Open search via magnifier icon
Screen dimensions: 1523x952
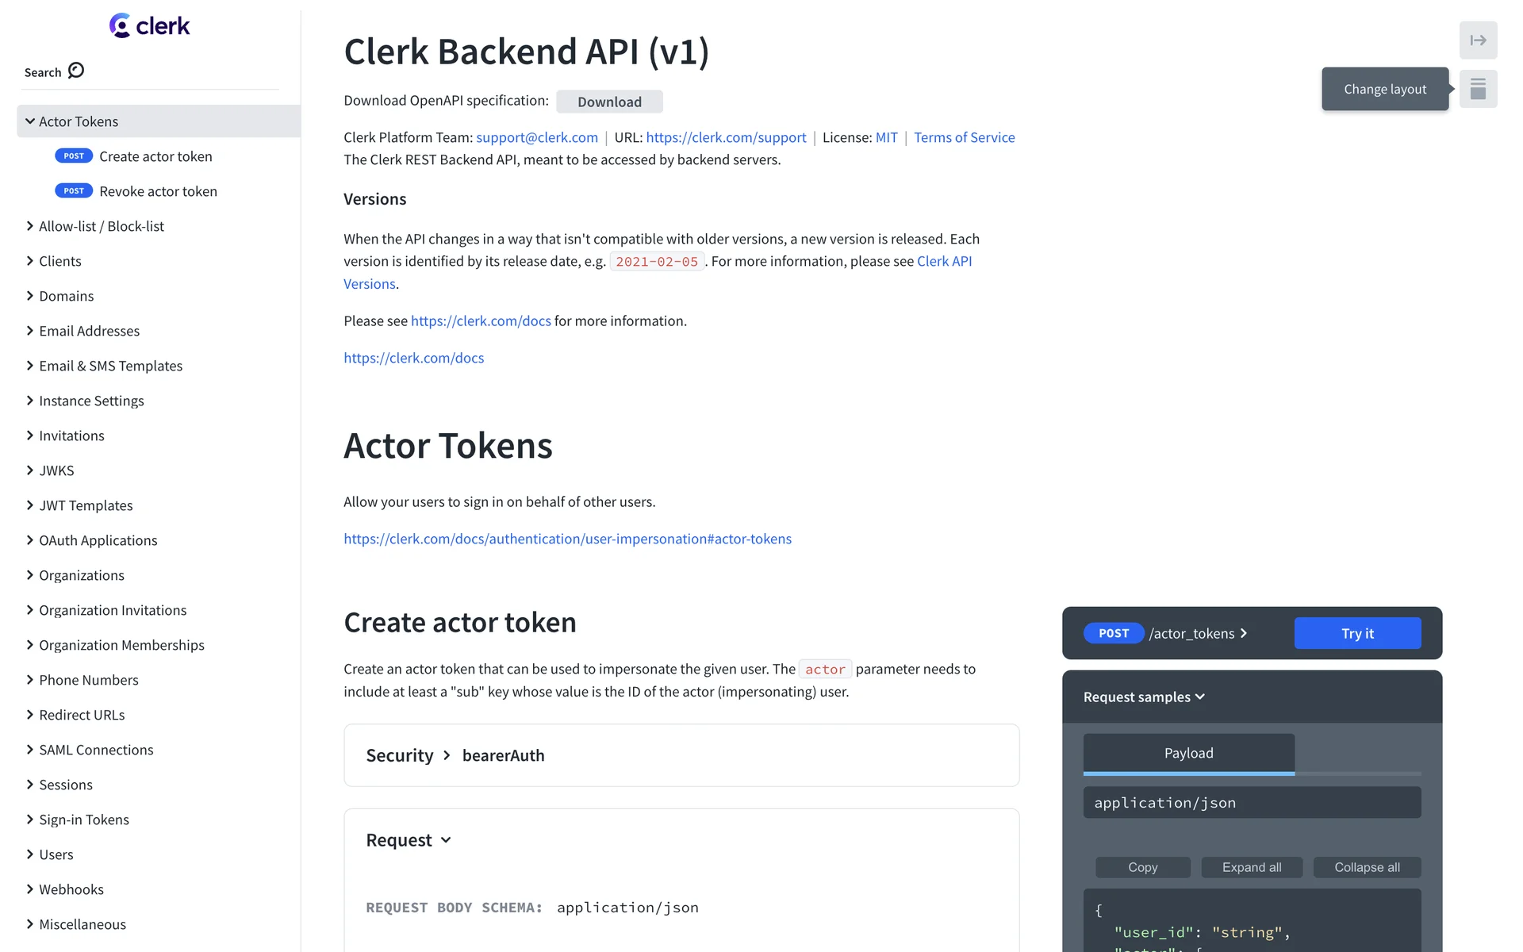pos(76,71)
